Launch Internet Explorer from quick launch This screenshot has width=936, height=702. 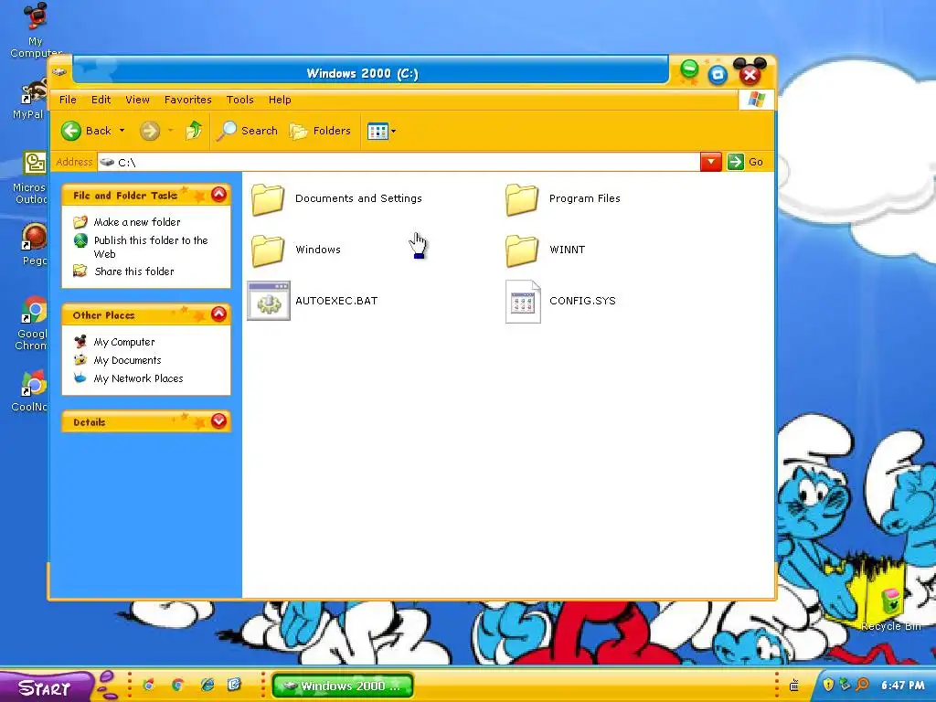[207, 685]
